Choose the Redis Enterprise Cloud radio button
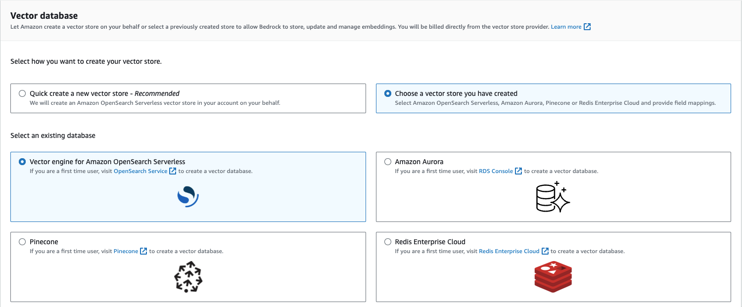742x307 pixels. [387, 242]
